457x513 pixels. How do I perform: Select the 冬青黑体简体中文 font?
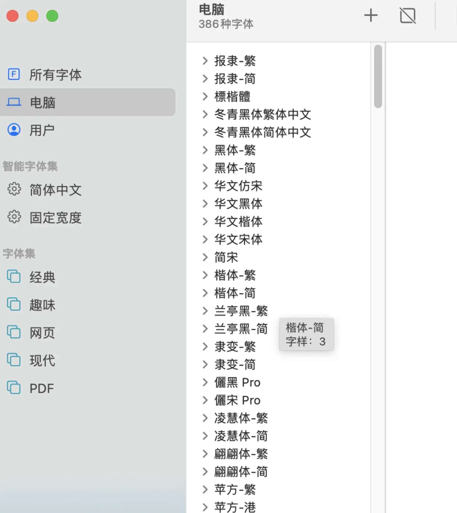(262, 132)
